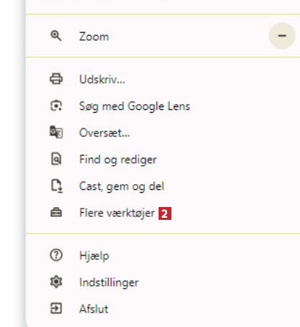Open Indstillinger from the menu
300x327 pixels.
tap(163, 282)
